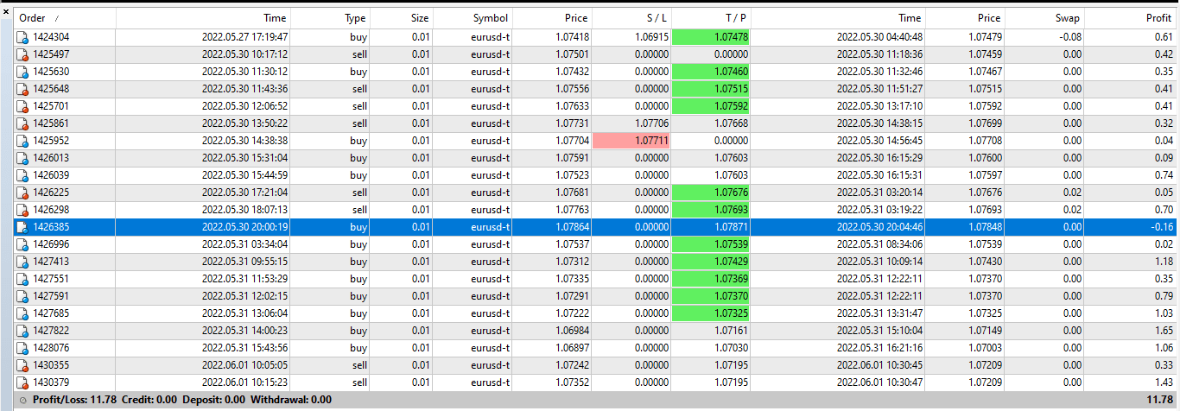
Task: Click the order icon beside 1425952
Action: pos(23,141)
